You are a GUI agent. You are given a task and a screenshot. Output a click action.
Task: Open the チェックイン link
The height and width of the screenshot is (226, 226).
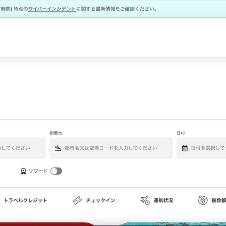tap(100, 200)
